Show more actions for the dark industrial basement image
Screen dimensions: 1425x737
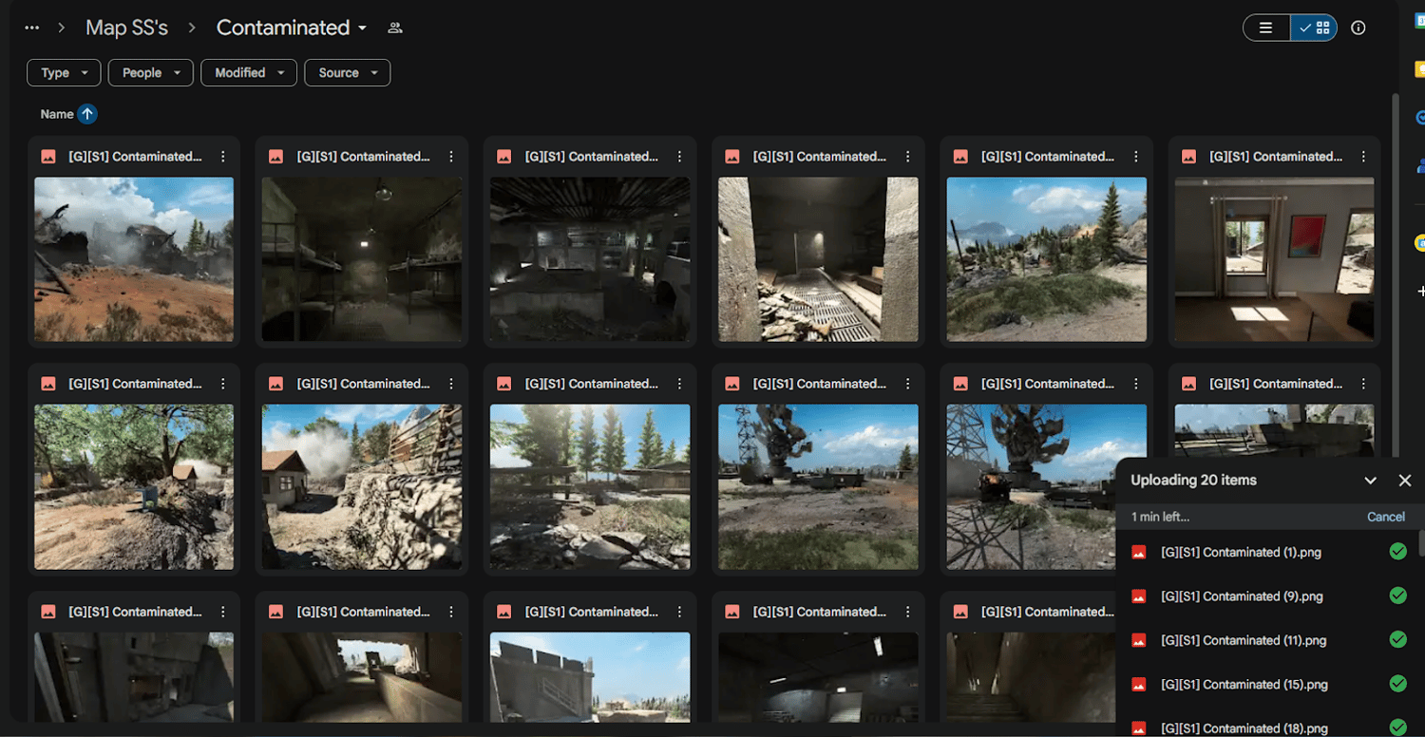coord(679,157)
